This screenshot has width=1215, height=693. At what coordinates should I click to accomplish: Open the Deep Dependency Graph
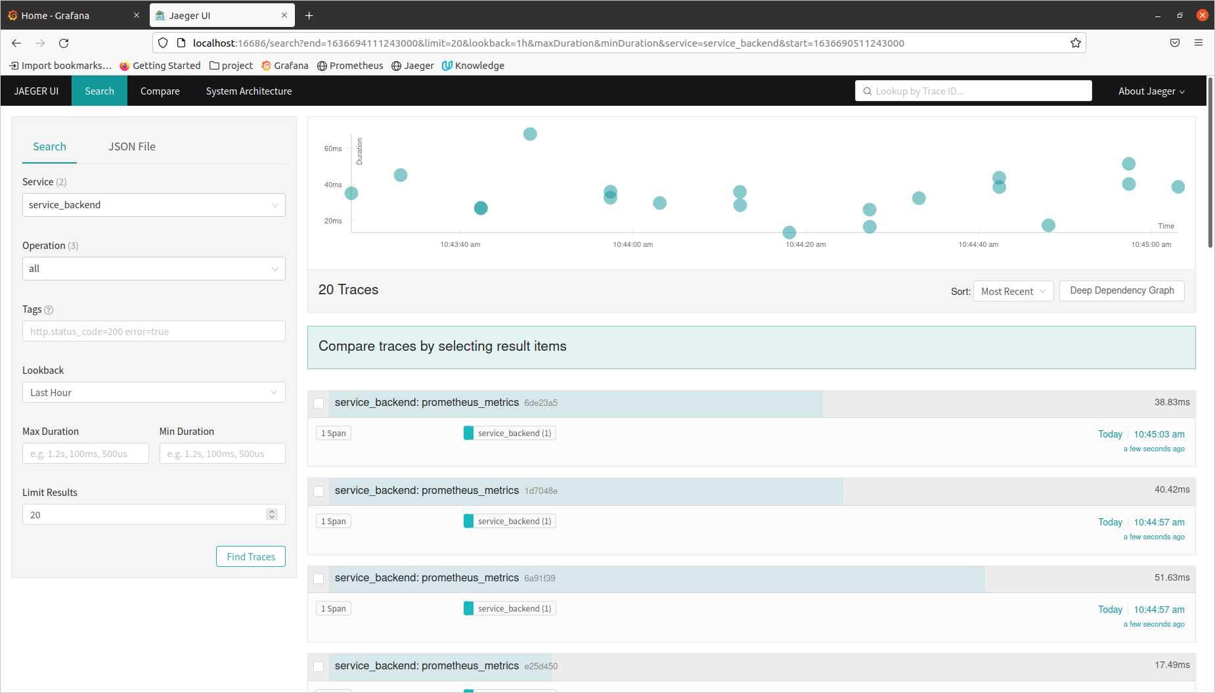click(1122, 291)
